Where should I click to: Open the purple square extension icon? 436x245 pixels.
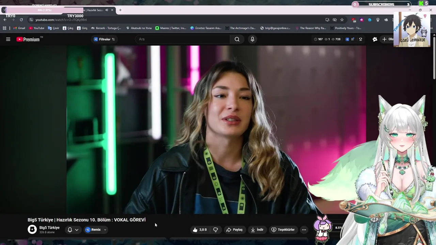[362, 20]
